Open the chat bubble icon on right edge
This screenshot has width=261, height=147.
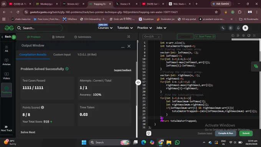(256, 67)
